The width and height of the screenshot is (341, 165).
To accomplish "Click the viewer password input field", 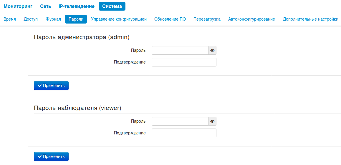I will (x=180, y=121).
